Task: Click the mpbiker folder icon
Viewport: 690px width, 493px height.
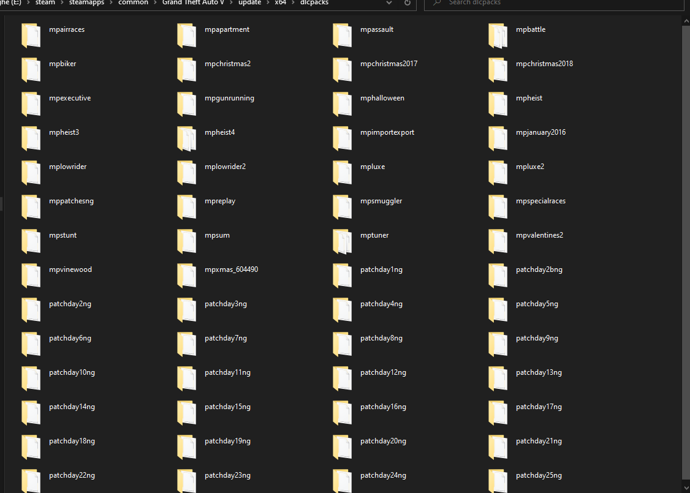Action: 31,69
